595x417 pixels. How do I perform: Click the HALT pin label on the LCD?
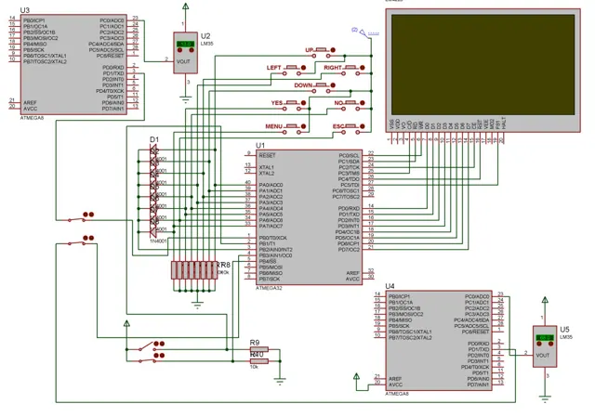click(504, 124)
